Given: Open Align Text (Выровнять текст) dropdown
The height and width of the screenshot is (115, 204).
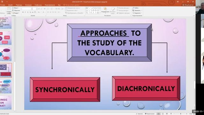Looking at the screenshot, I should click(x=72, y=11).
